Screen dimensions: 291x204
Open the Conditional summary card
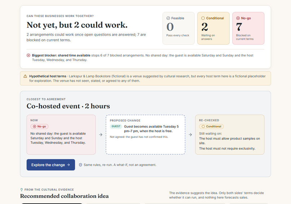point(213,28)
